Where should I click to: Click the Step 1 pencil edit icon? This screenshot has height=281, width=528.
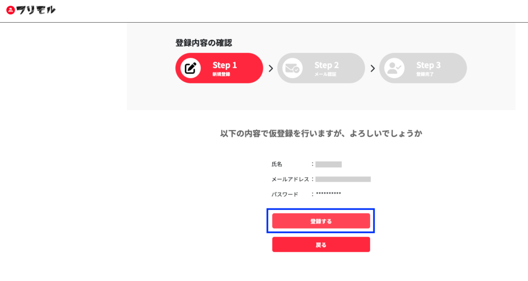point(191,68)
